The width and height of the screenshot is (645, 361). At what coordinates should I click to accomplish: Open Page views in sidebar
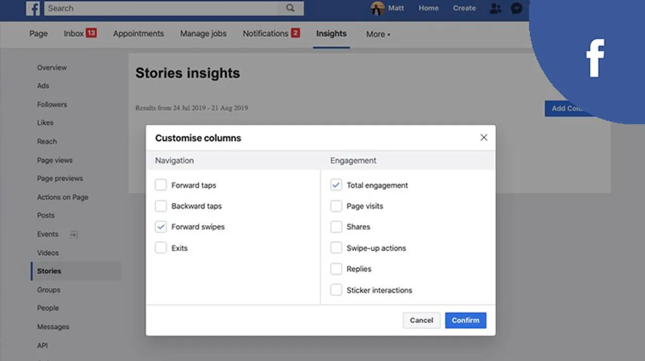click(54, 160)
